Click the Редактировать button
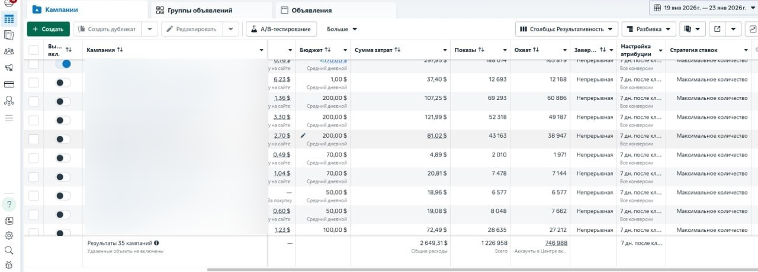Image resolution: width=758 pixels, height=272 pixels. tap(192, 29)
